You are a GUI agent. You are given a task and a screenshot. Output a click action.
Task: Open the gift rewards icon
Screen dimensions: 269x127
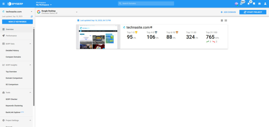pos(259,4)
